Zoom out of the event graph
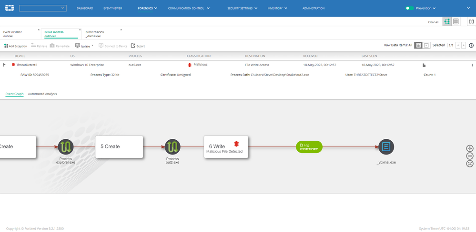The width and height of the screenshot is (476, 232). [470, 156]
